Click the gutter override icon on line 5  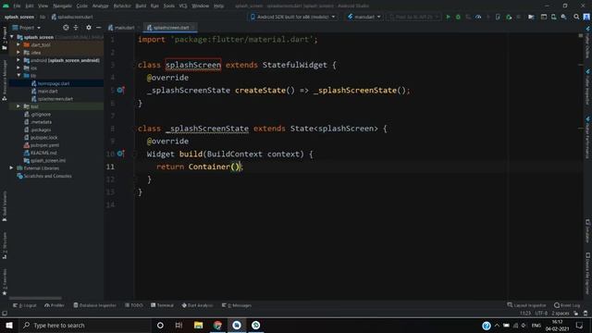(120, 91)
